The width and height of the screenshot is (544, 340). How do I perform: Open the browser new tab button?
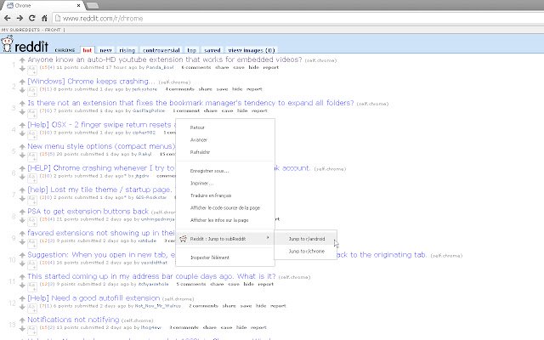92,6
